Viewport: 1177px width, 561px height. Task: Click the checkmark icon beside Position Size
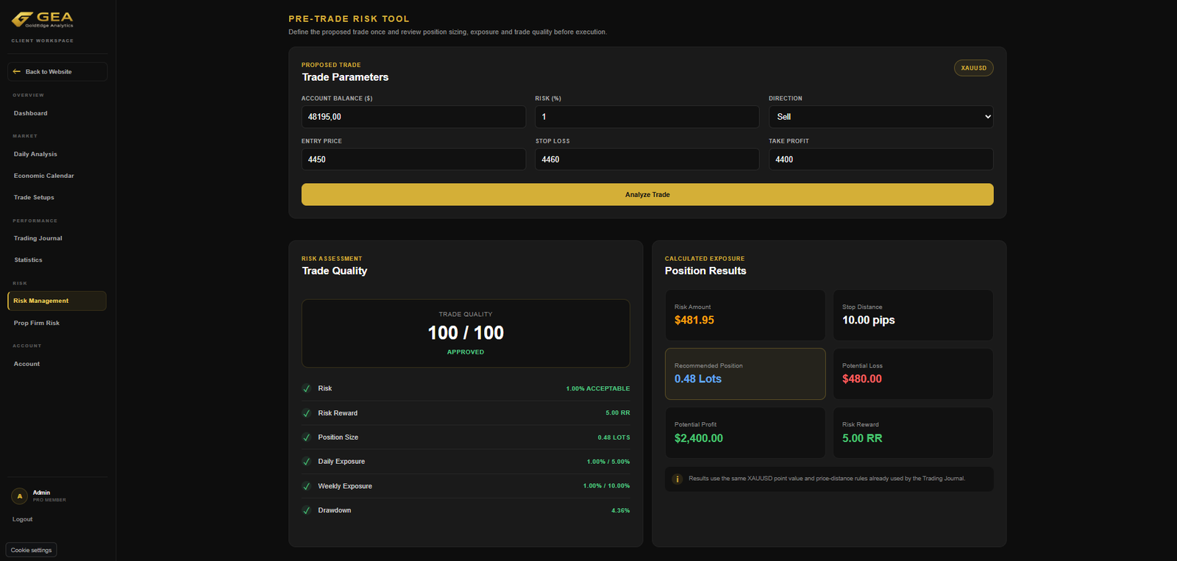coord(307,437)
